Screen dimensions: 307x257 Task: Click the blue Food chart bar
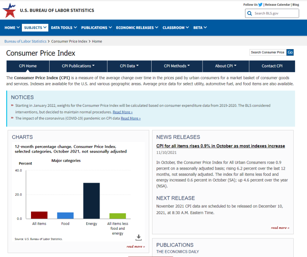[x=65, y=215]
